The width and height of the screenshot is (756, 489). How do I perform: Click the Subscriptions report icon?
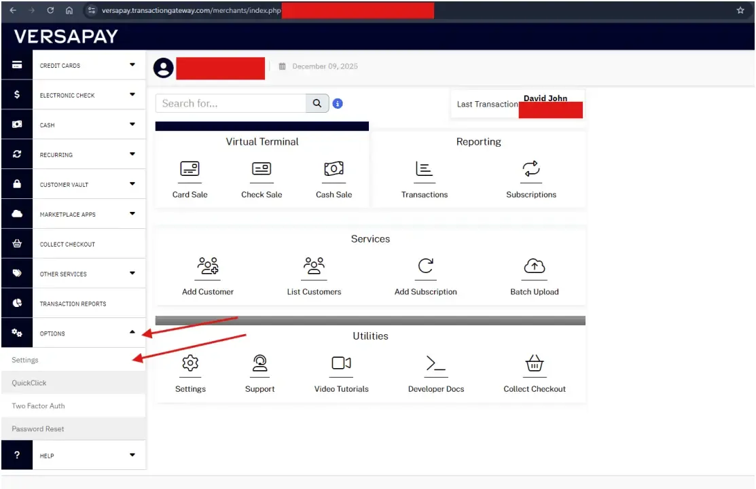531,170
